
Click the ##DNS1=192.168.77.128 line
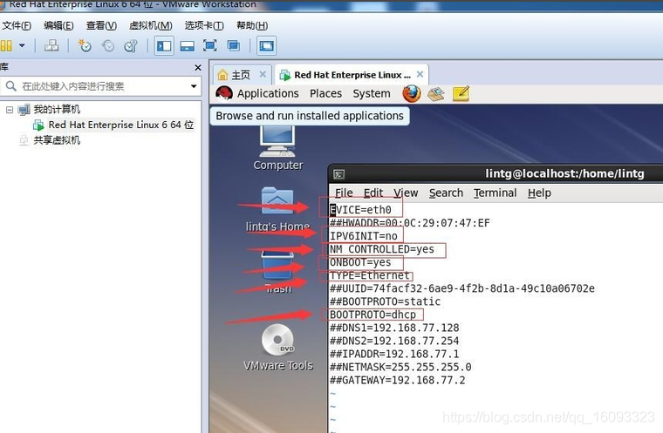[394, 328]
